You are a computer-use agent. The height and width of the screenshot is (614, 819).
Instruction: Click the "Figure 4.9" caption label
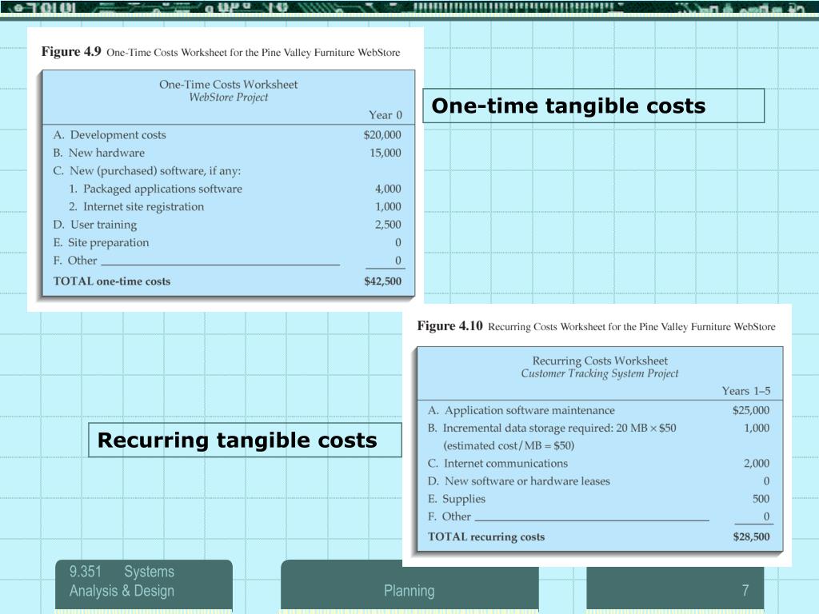click(71, 52)
